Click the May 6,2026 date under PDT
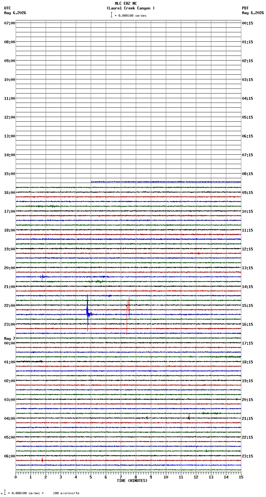The height and width of the screenshot is (497, 266). coord(253,13)
